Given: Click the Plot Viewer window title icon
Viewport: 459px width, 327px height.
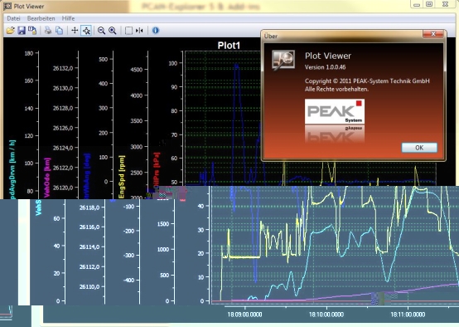Looking at the screenshot, I should click(x=7, y=6).
